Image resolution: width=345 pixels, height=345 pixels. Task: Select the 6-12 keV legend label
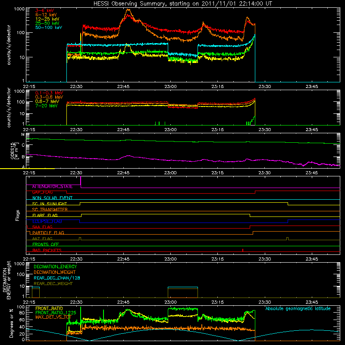(x=46, y=15)
